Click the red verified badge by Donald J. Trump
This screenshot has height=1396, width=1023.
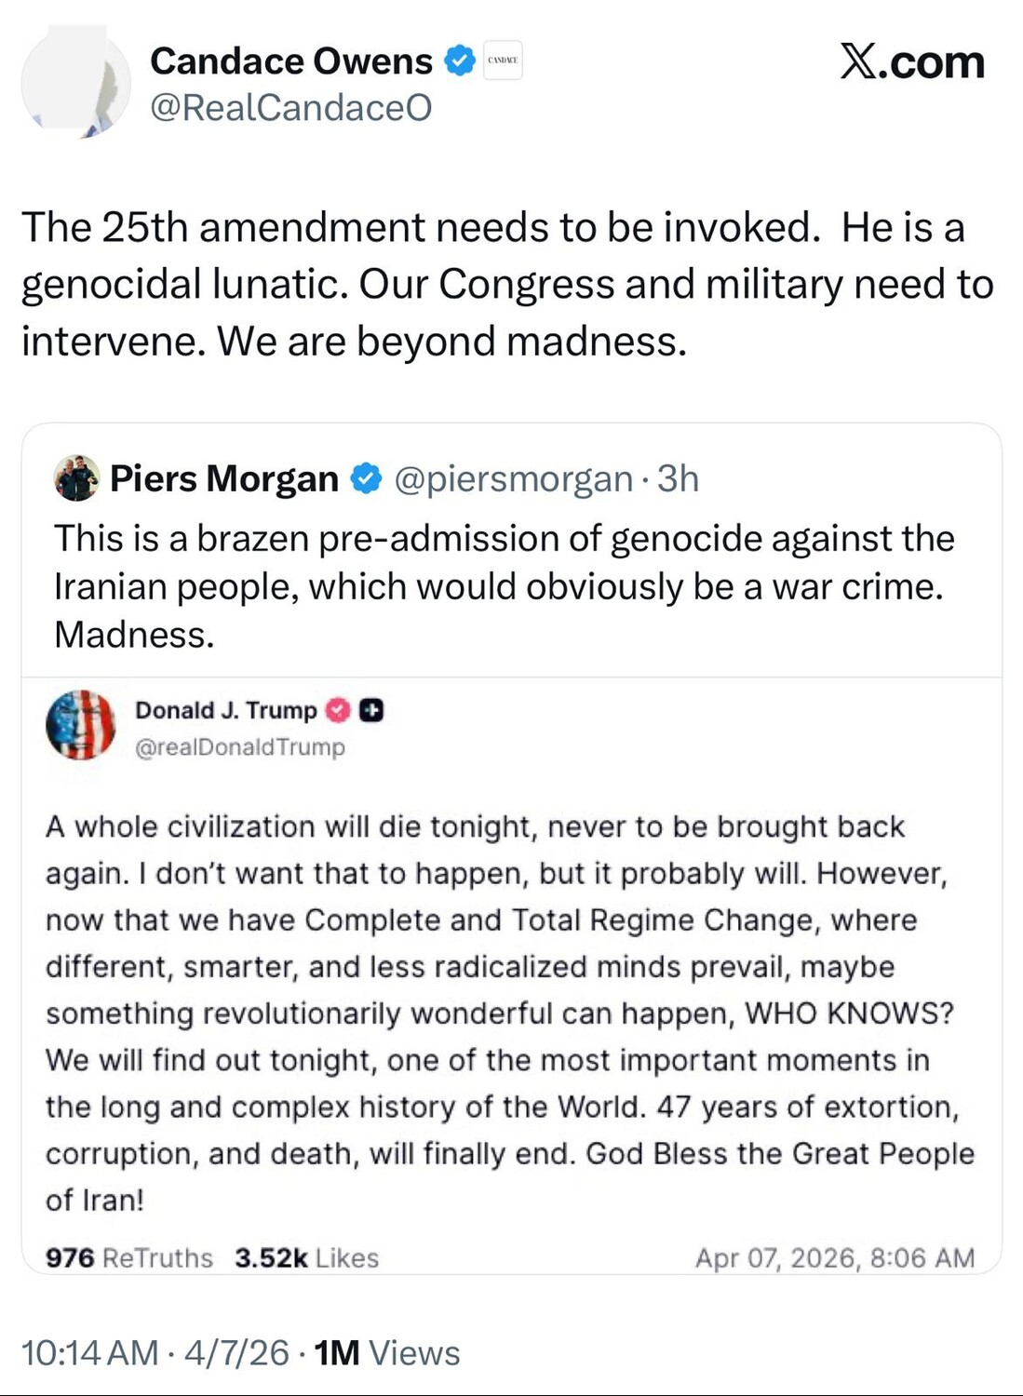pyautogui.click(x=337, y=710)
